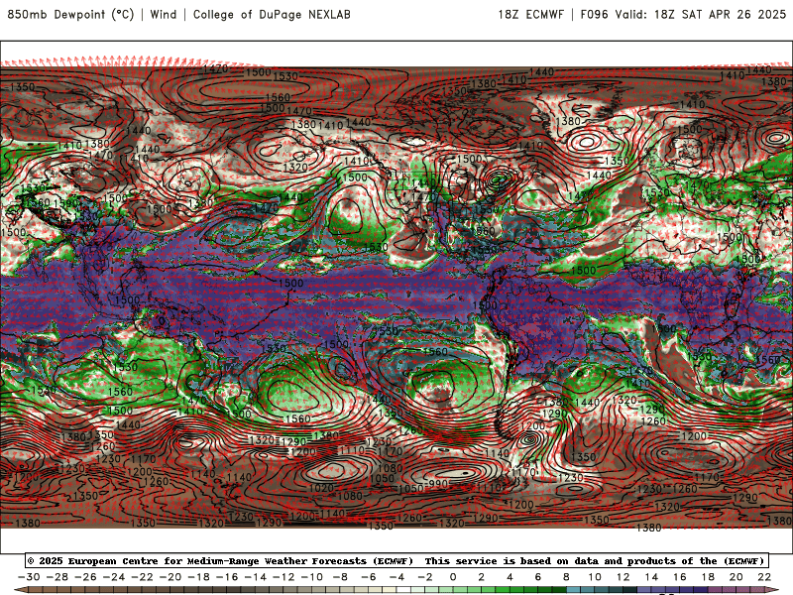
Task: Select the '-18' legend value
Action: pyautogui.click(x=199, y=577)
